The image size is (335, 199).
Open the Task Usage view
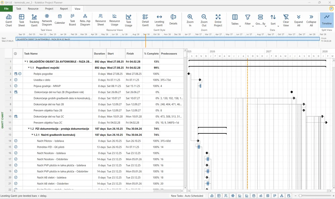(x=128, y=20)
